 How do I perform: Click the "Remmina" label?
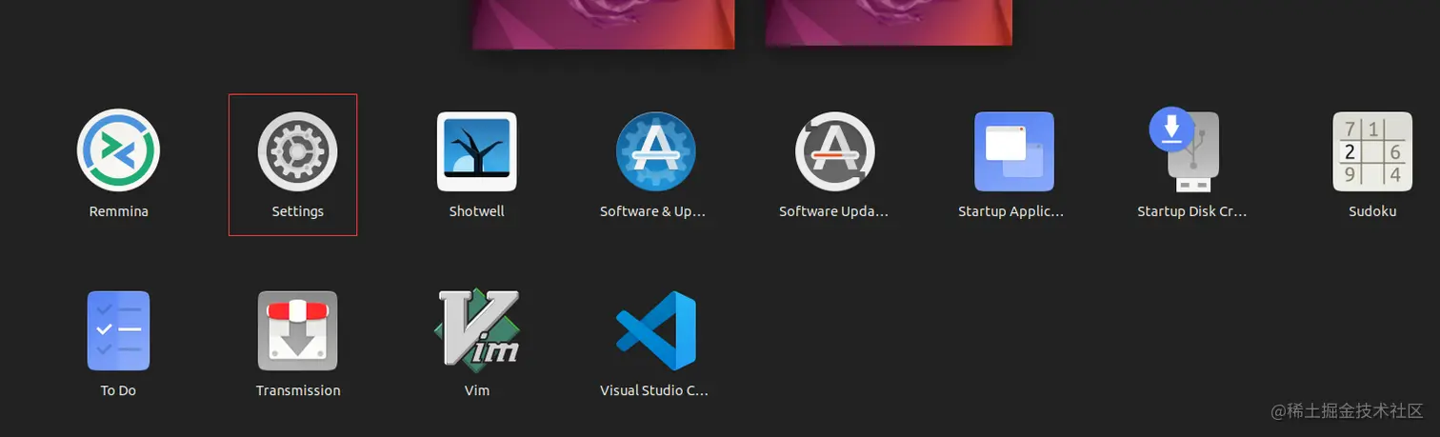coord(118,211)
